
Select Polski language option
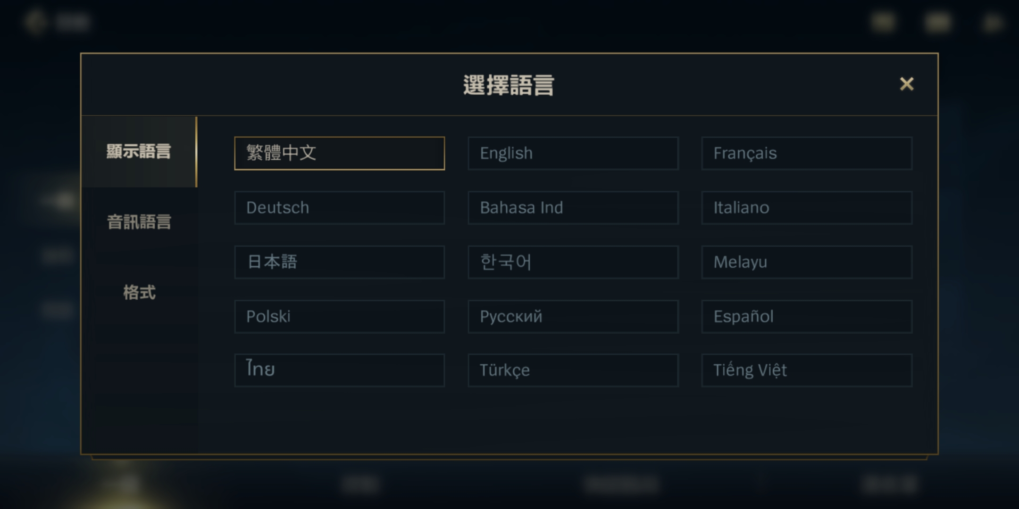pyautogui.click(x=339, y=316)
